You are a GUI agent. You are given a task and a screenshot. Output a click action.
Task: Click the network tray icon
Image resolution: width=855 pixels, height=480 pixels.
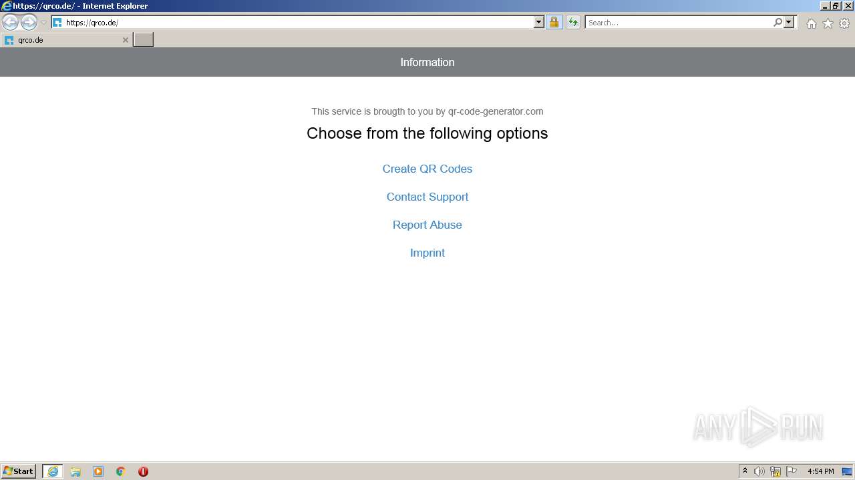pyautogui.click(x=776, y=471)
